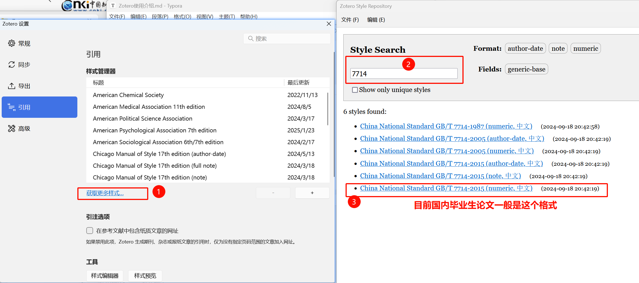Image resolution: width=639 pixels, height=283 pixels.
Task: Open the Sync settings icon
Action: pos(11,65)
